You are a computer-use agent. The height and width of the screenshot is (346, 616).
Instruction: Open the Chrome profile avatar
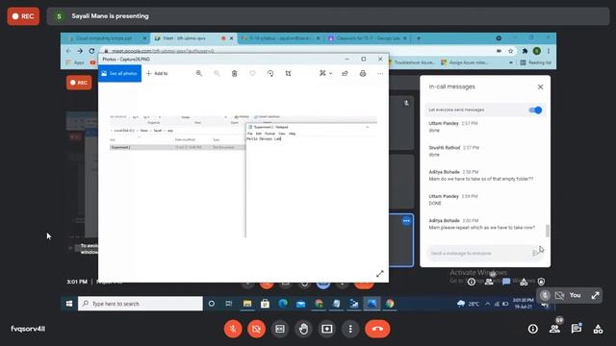pos(537,51)
